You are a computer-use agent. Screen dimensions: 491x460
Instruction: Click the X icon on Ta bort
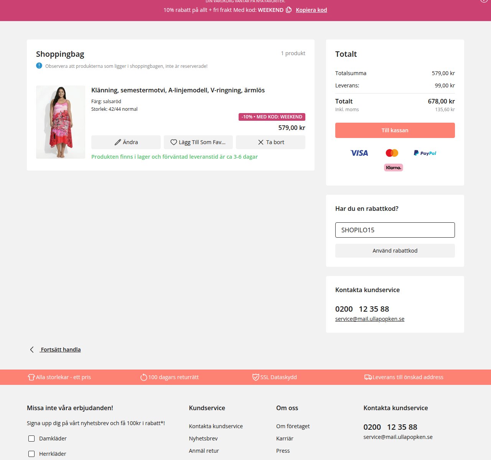click(261, 142)
